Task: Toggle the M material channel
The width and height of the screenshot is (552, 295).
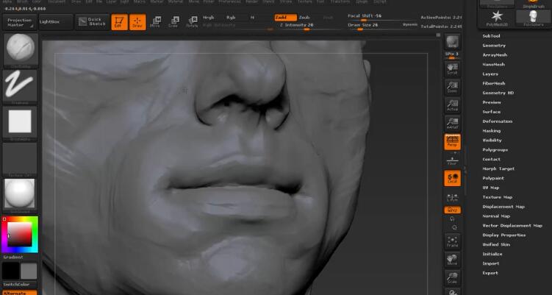Action: pos(252,18)
